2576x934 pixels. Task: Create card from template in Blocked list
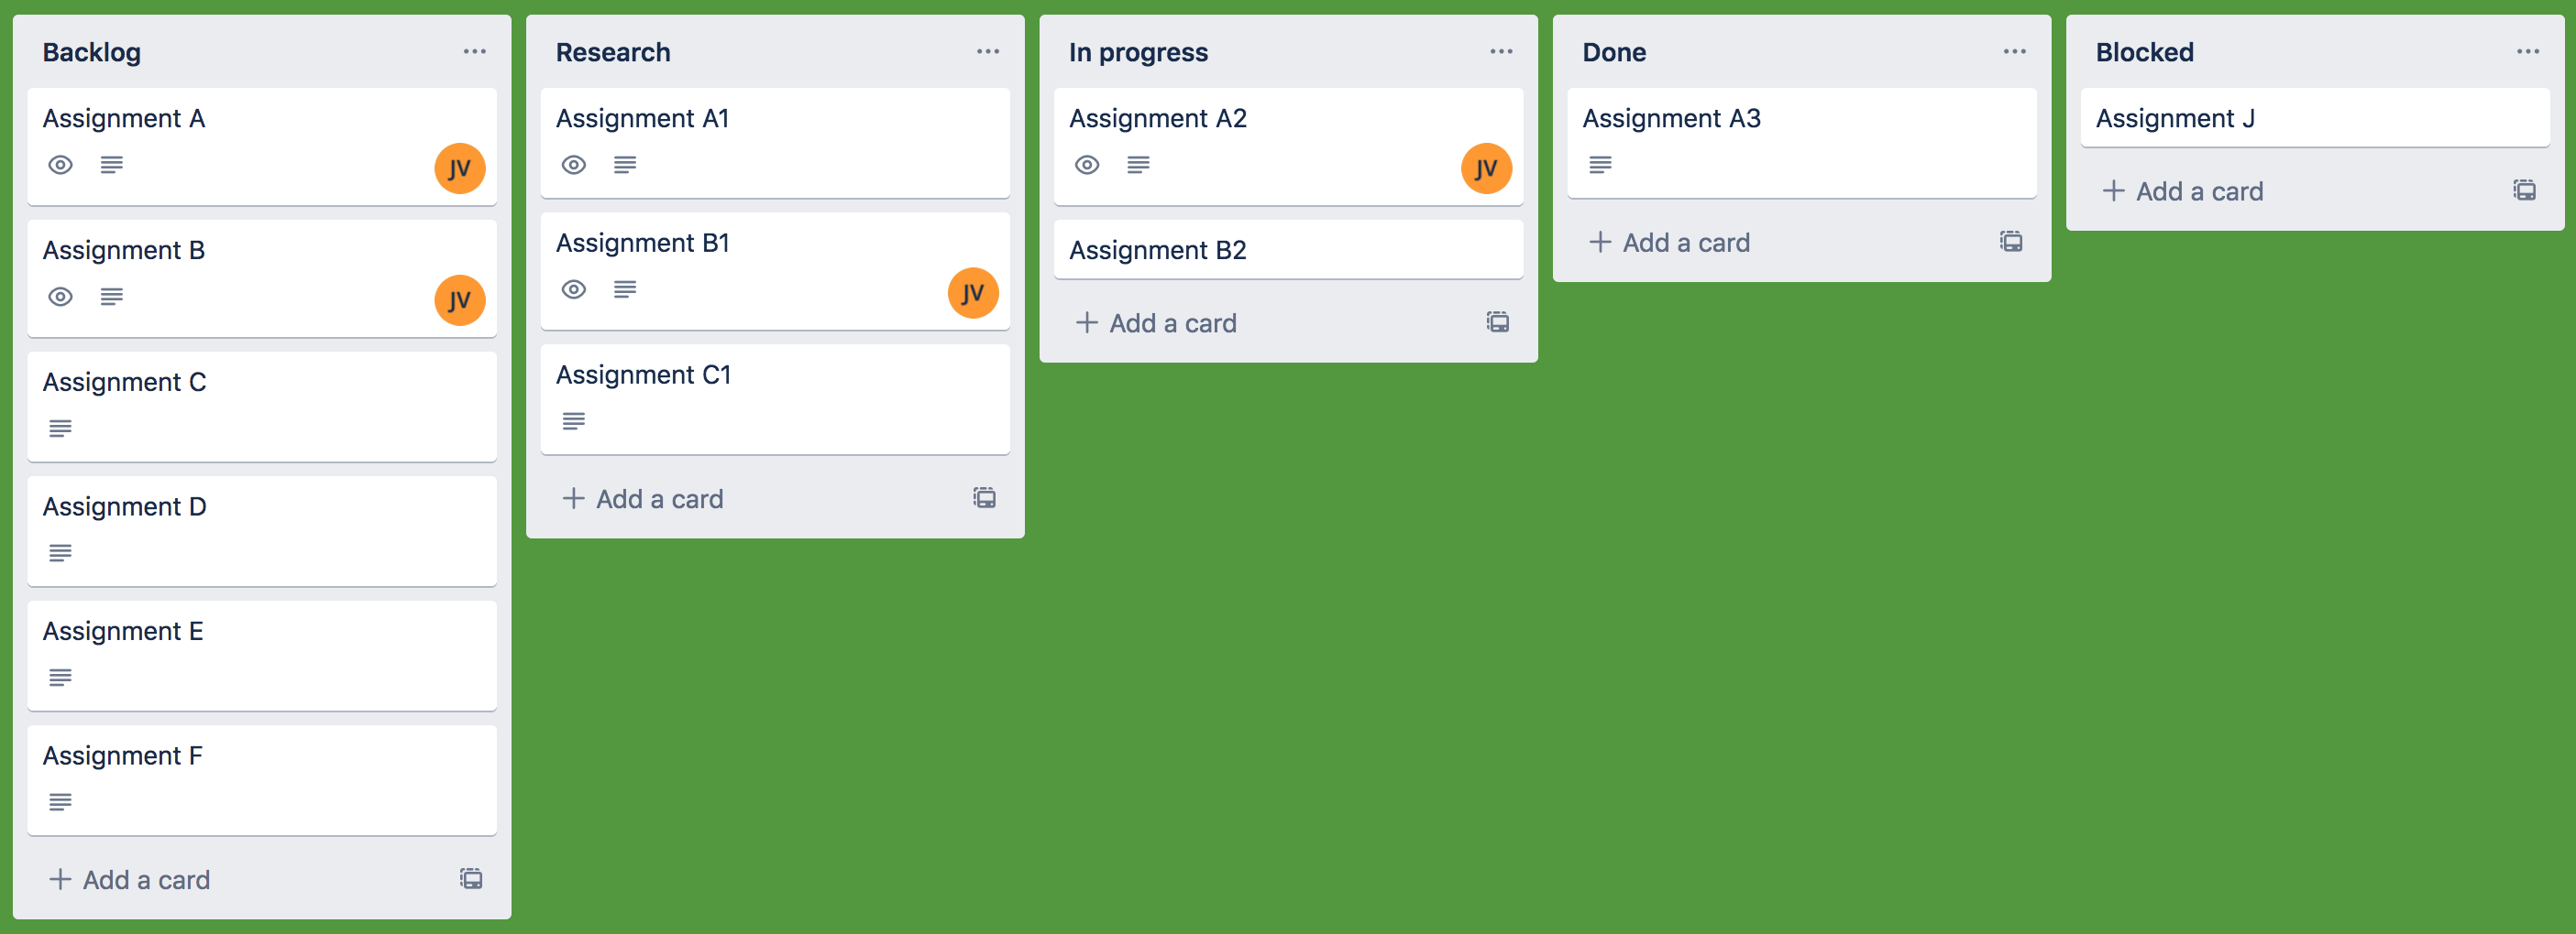pos(2524,190)
